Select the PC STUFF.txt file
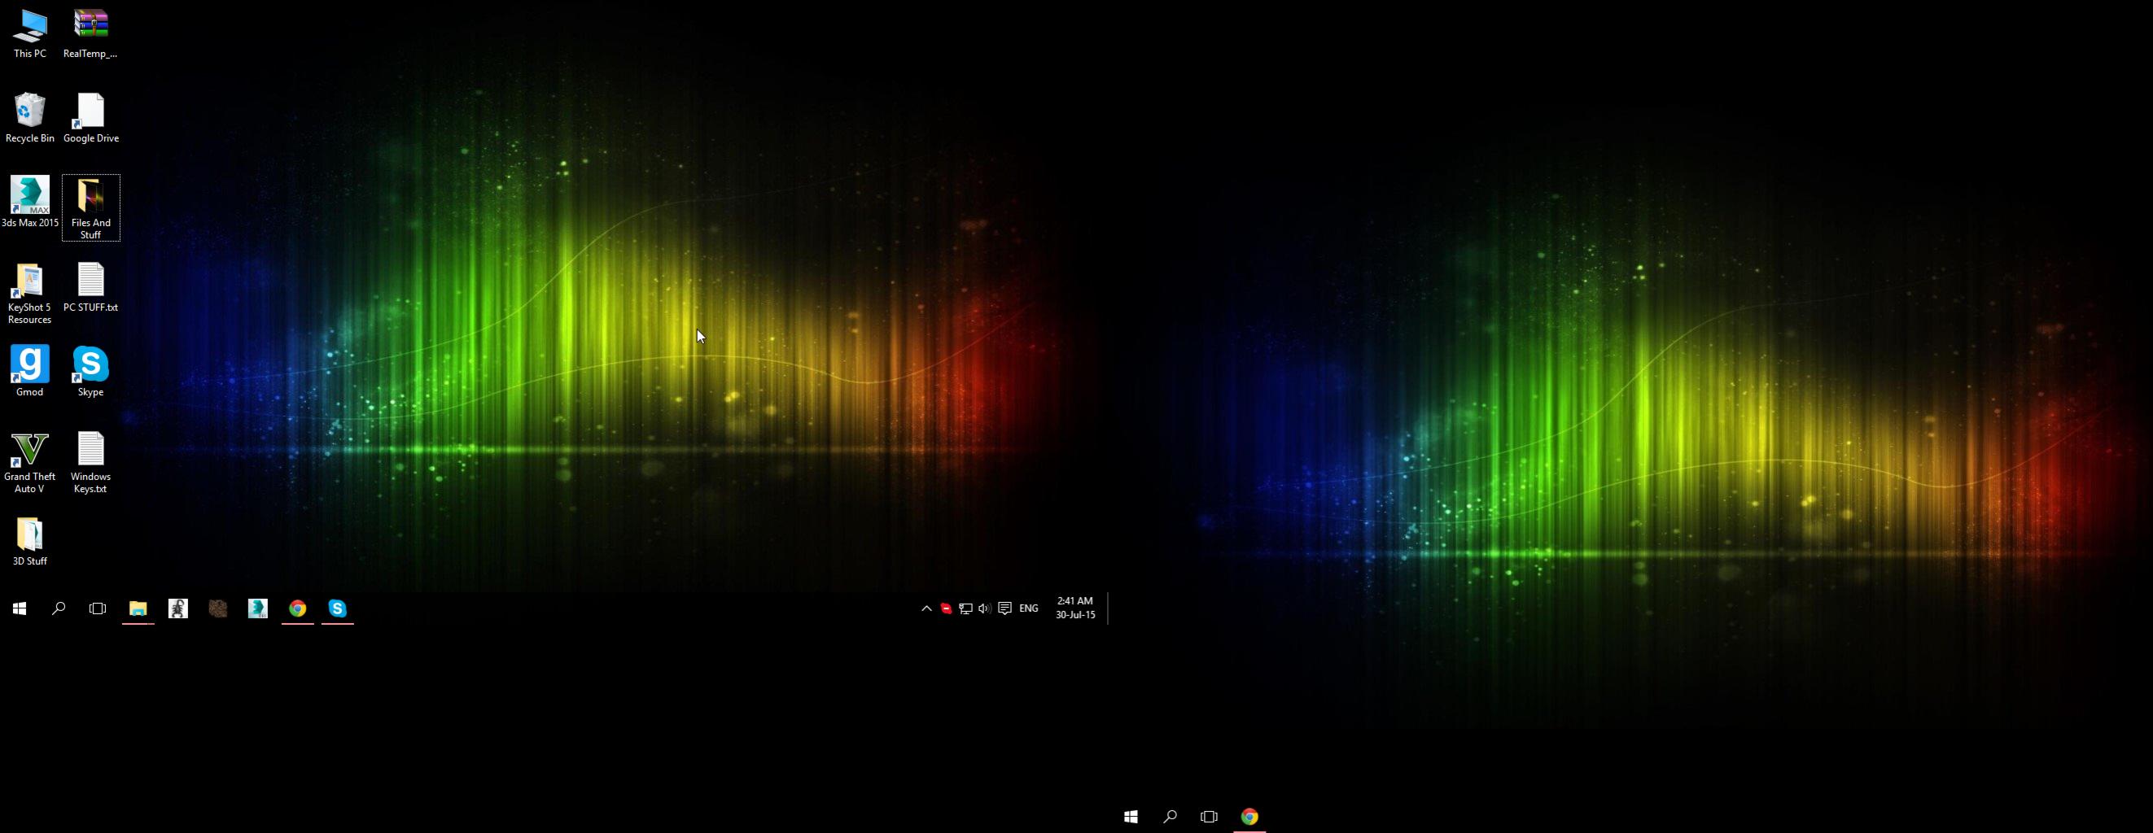This screenshot has width=2153, height=833. [x=90, y=287]
